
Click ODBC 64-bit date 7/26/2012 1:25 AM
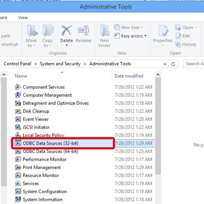click(x=133, y=151)
